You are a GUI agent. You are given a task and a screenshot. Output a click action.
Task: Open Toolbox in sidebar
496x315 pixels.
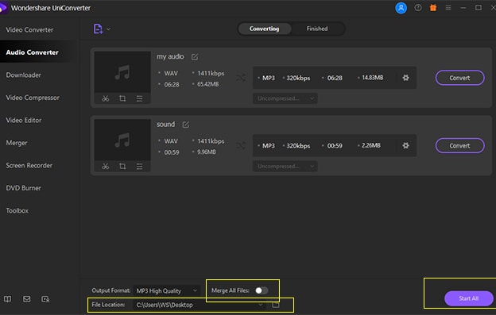17,210
